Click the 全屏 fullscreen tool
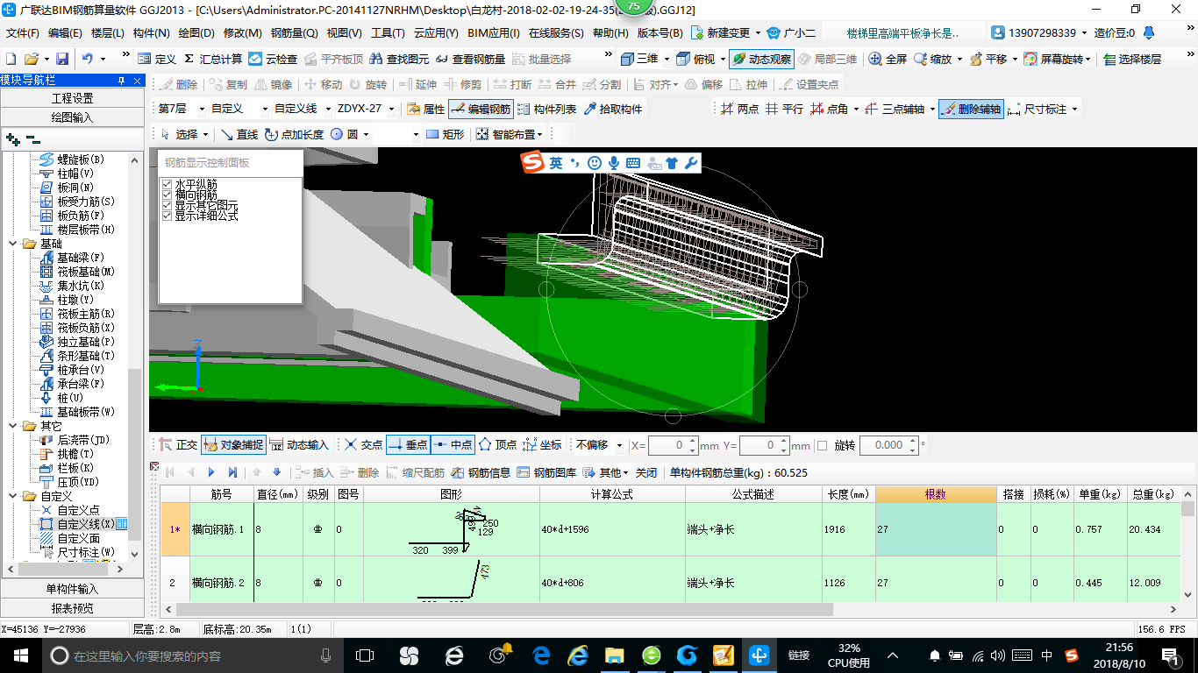 click(888, 59)
